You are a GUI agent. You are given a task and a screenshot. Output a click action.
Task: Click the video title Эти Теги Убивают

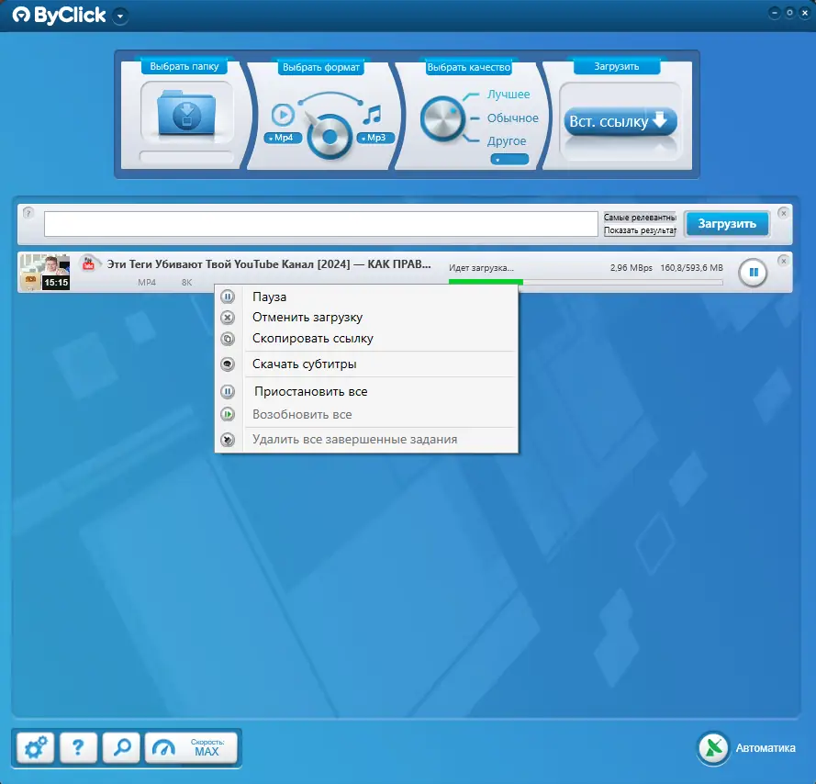click(269, 264)
